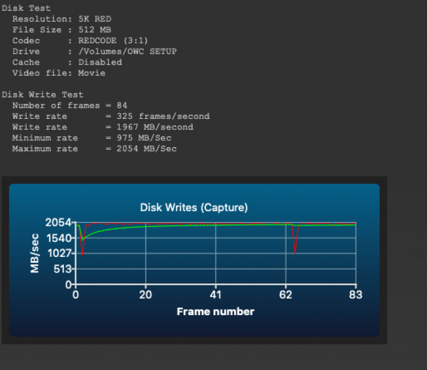This screenshot has width=427, height=370.
Task: Click the 41 tick on the x-axis
Action: [x=215, y=294]
